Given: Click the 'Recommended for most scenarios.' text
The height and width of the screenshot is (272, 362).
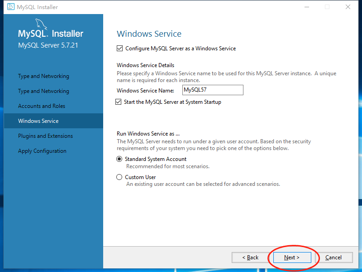Looking at the screenshot, I should coord(168,166).
